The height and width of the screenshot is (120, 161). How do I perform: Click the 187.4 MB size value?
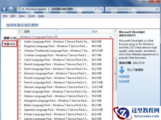pos(97,51)
